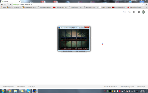Open the Chrome hamburger menu
Image resolution: width=148 pixels, height=93 pixels.
[146, 5]
